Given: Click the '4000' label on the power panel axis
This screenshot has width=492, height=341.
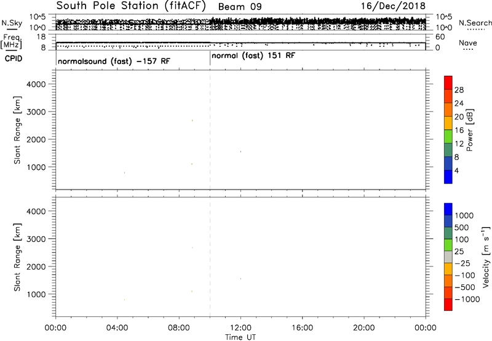Looking at the screenshot, I should (x=36, y=84).
